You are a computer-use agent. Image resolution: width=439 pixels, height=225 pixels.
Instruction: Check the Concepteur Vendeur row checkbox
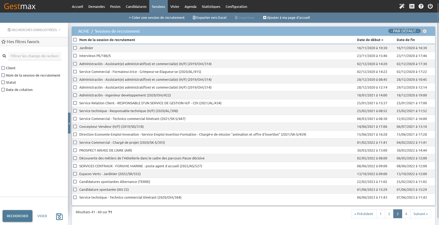click(75, 126)
